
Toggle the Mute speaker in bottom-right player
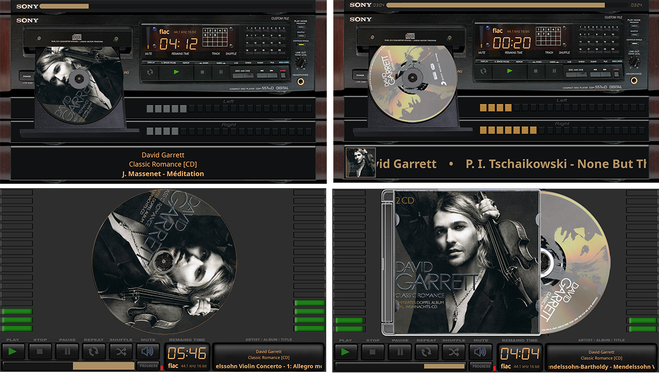(x=480, y=352)
